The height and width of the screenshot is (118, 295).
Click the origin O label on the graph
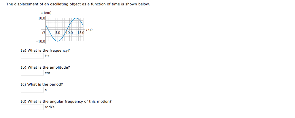click(43, 33)
